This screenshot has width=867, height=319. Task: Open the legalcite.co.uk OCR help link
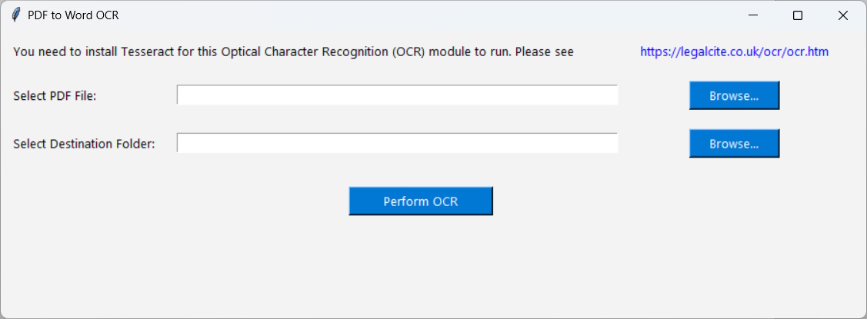coord(734,52)
